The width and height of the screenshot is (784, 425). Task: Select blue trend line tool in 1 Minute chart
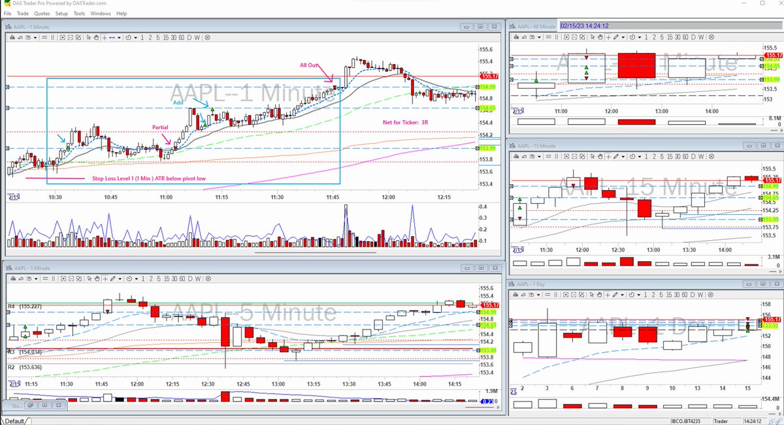click(x=112, y=38)
